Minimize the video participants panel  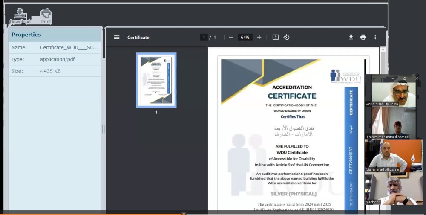coord(393,78)
